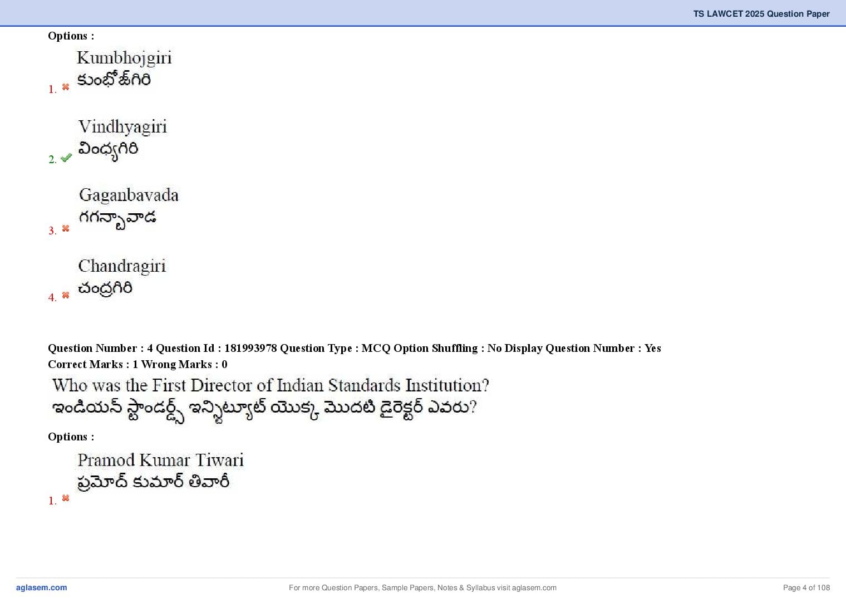Click the red cross beside Gaganbavada
The height and width of the screenshot is (598, 846).
[66, 228]
